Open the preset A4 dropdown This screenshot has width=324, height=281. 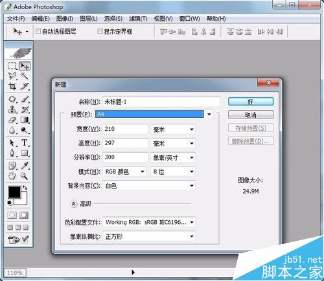209,115
